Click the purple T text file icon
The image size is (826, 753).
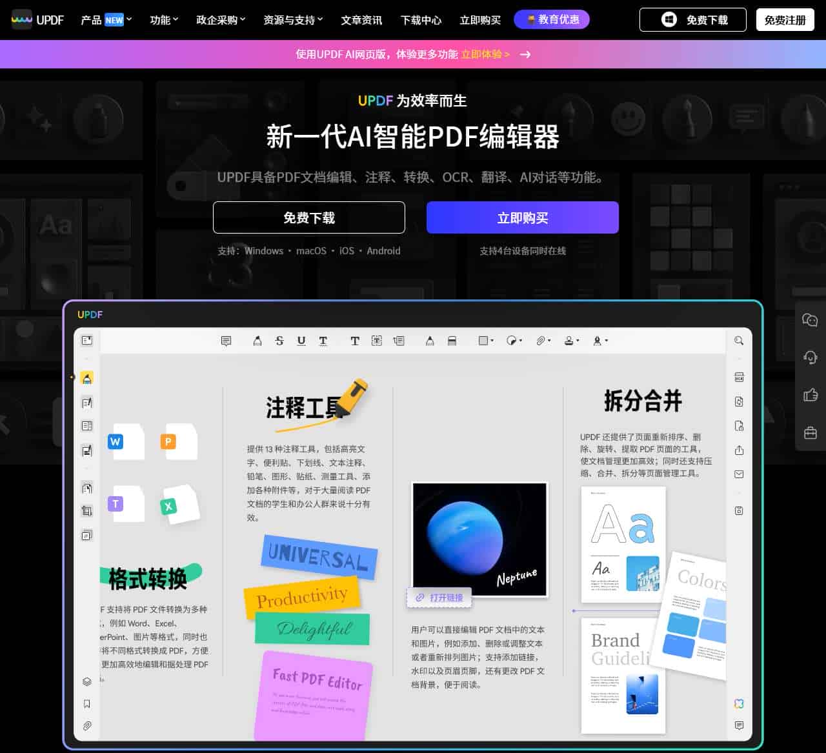click(126, 503)
